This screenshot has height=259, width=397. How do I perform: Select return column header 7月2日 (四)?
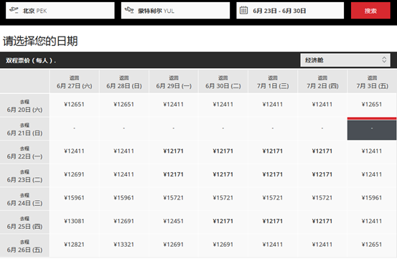pos(322,82)
